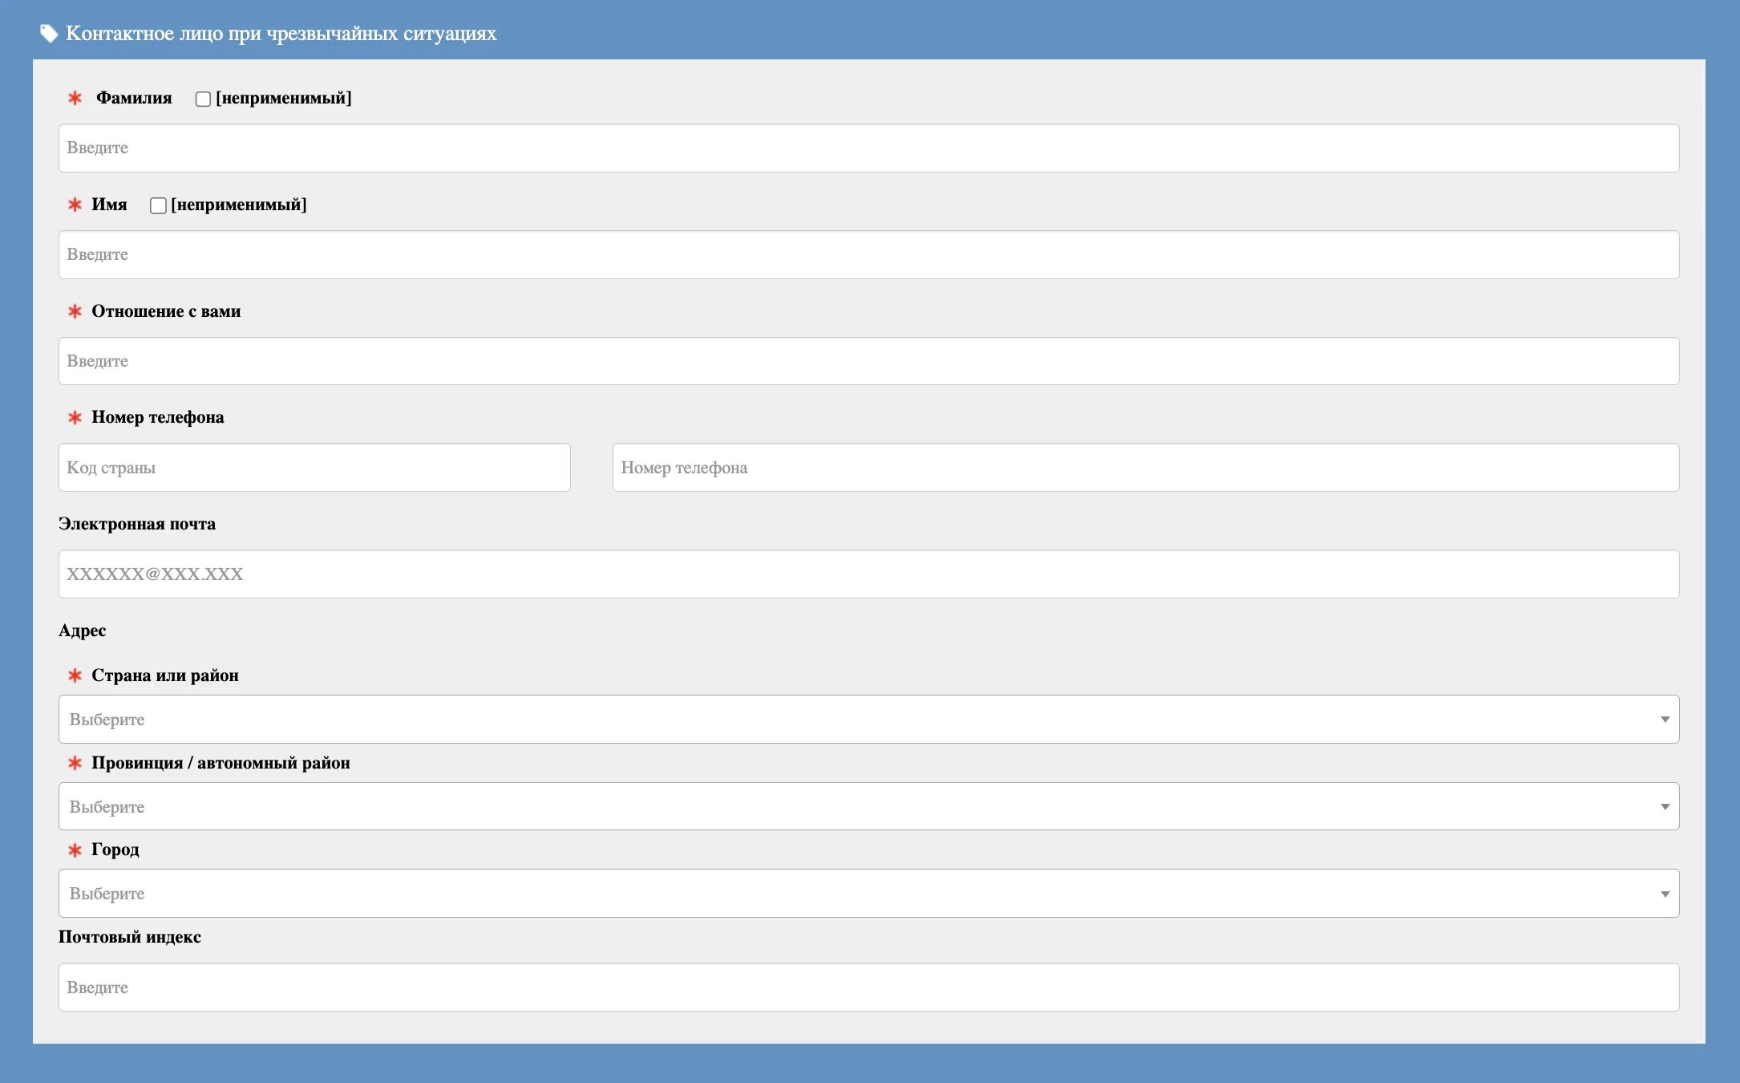Click the Провинция dropdown arrow
The image size is (1740, 1083).
click(x=1665, y=807)
